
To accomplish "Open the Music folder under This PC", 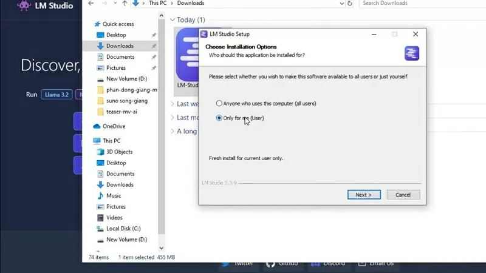I will click(114, 195).
